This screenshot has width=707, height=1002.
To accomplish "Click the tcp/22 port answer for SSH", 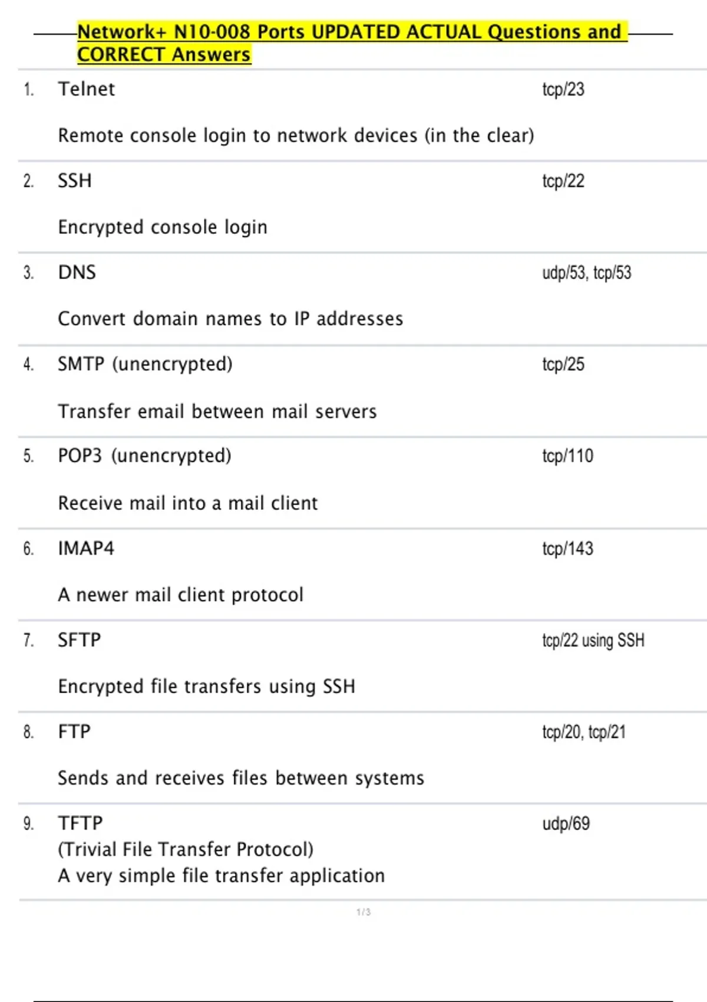I will tap(563, 181).
